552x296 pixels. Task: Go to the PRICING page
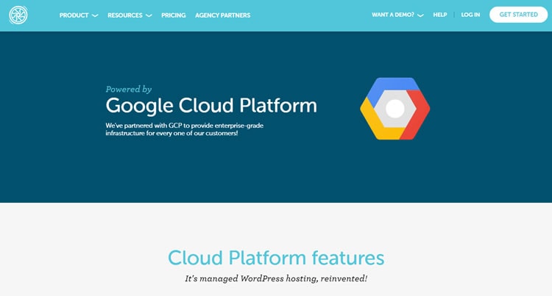(x=173, y=15)
